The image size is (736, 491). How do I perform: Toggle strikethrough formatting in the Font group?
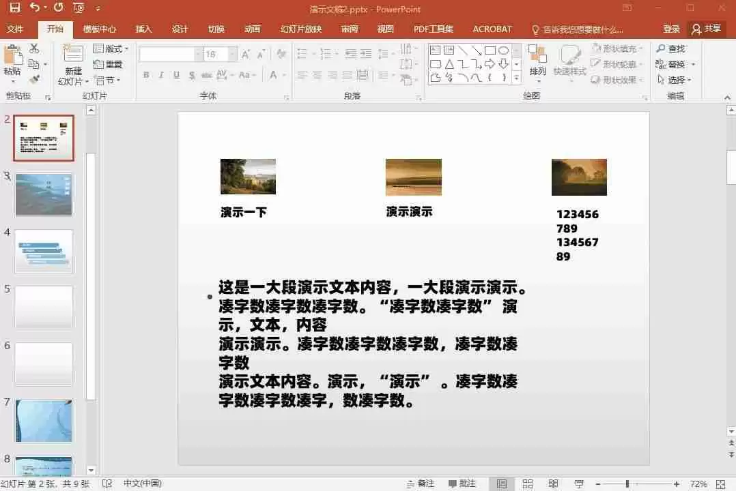click(x=192, y=75)
